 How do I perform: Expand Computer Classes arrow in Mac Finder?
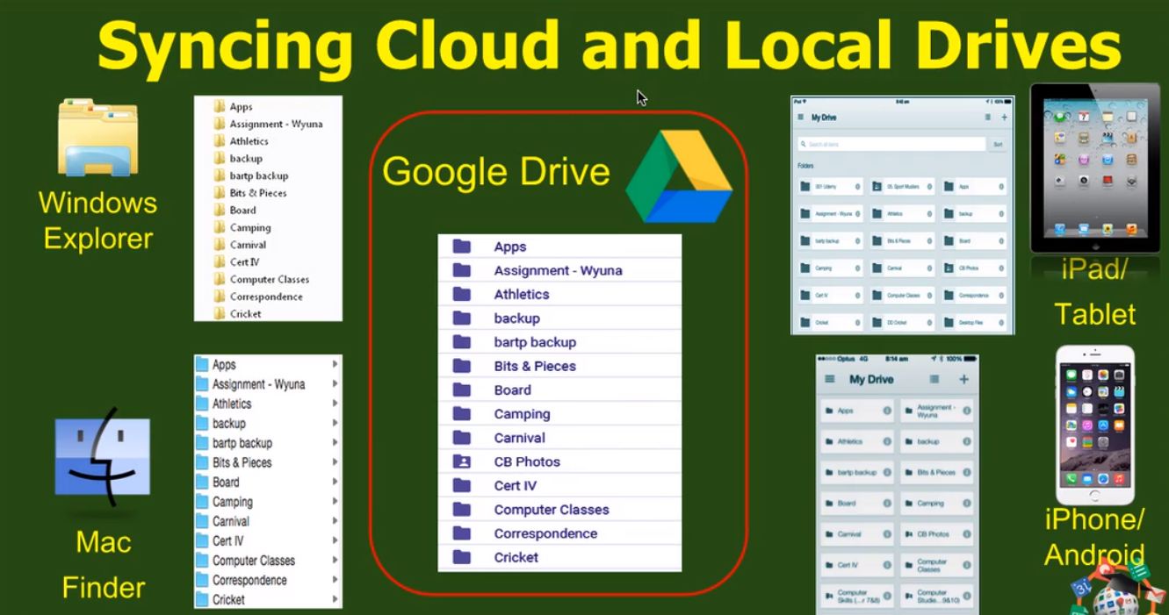point(335,561)
